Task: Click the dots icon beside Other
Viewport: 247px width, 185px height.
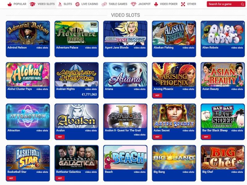Action: [x=183, y=4]
